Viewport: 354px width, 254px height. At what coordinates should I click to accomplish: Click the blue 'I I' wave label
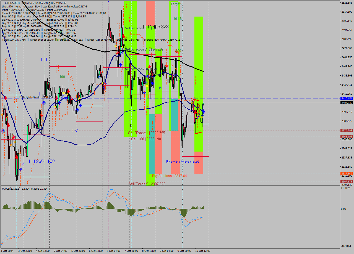click(x=44, y=59)
